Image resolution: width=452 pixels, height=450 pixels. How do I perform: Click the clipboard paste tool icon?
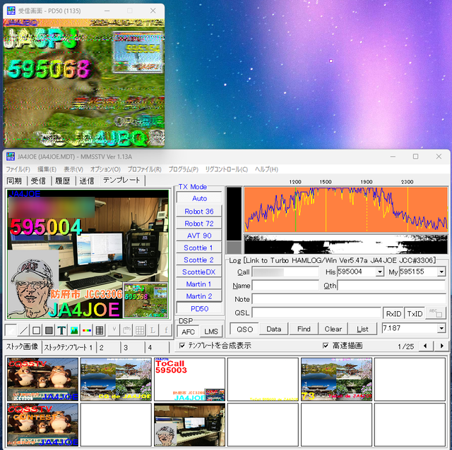coord(127,330)
